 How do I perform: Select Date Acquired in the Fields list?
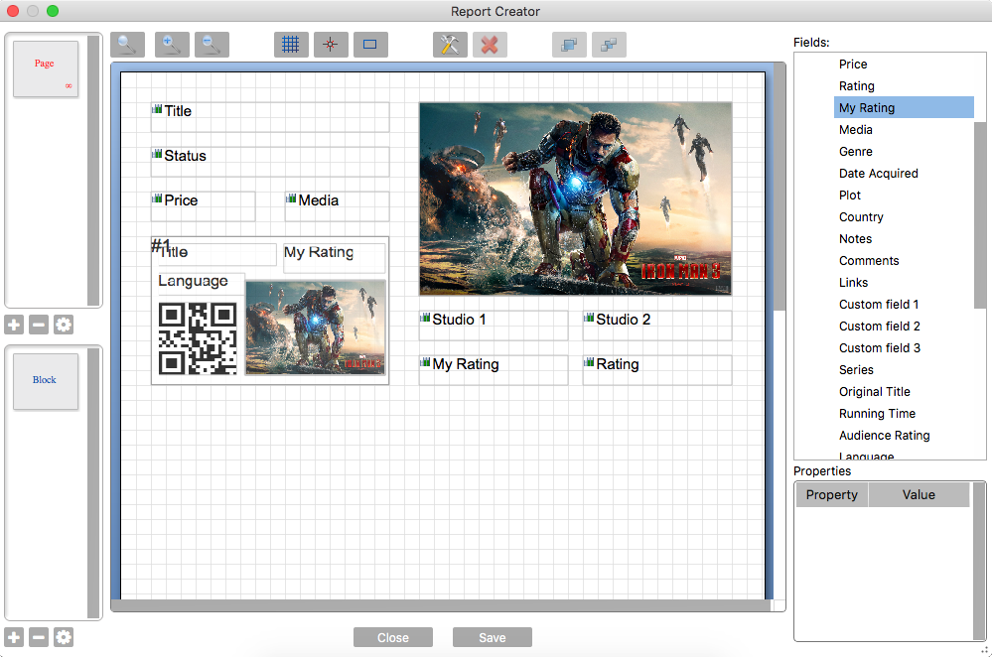point(878,174)
